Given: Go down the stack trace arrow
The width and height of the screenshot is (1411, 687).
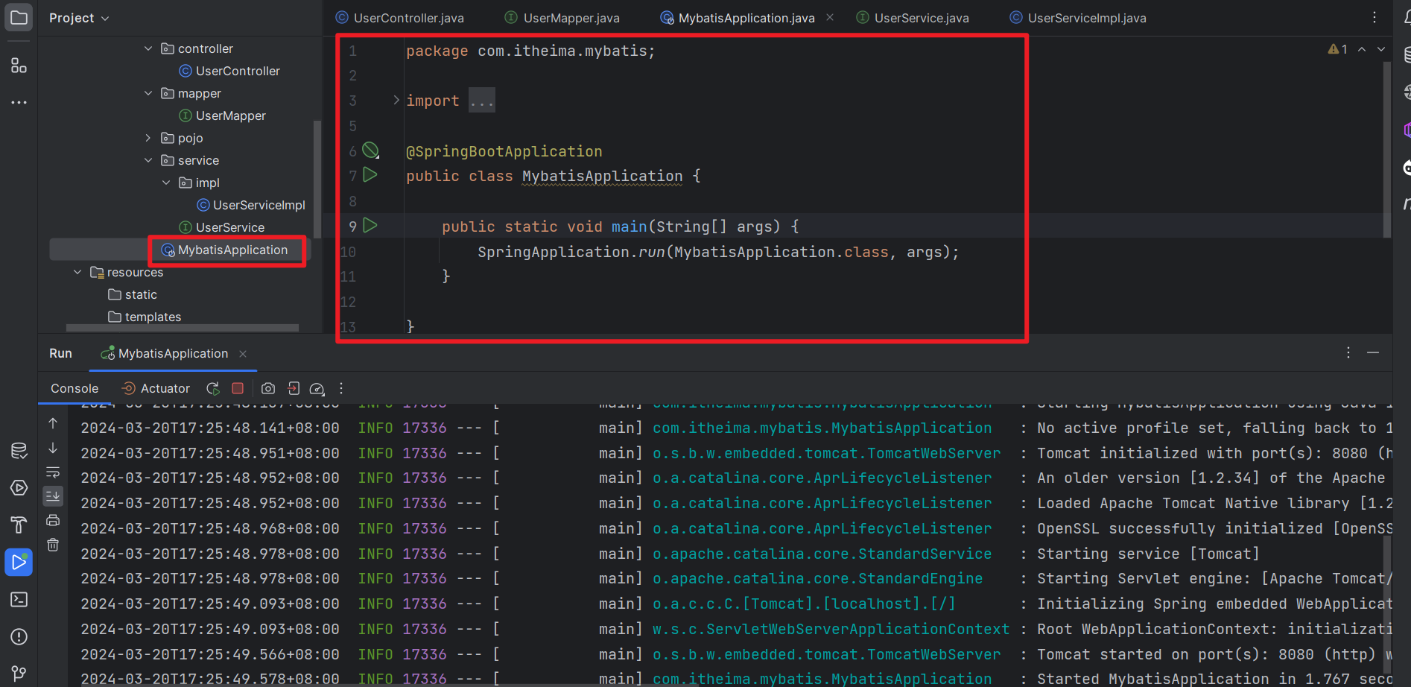Looking at the screenshot, I should click(x=53, y=448).
